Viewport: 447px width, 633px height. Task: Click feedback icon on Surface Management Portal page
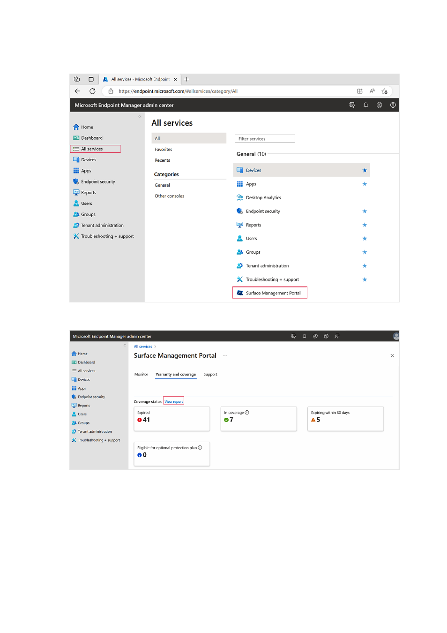[337, 336]
